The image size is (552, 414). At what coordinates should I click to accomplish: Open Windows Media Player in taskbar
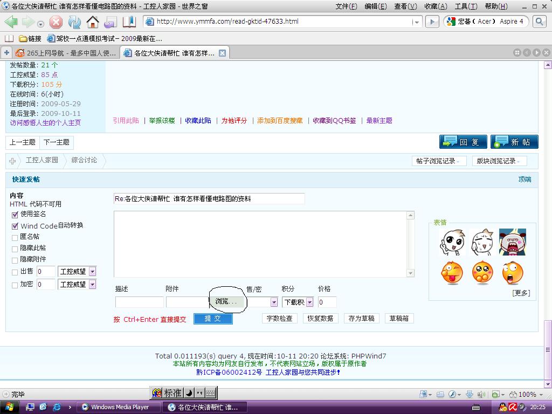[x=120, y=407]
